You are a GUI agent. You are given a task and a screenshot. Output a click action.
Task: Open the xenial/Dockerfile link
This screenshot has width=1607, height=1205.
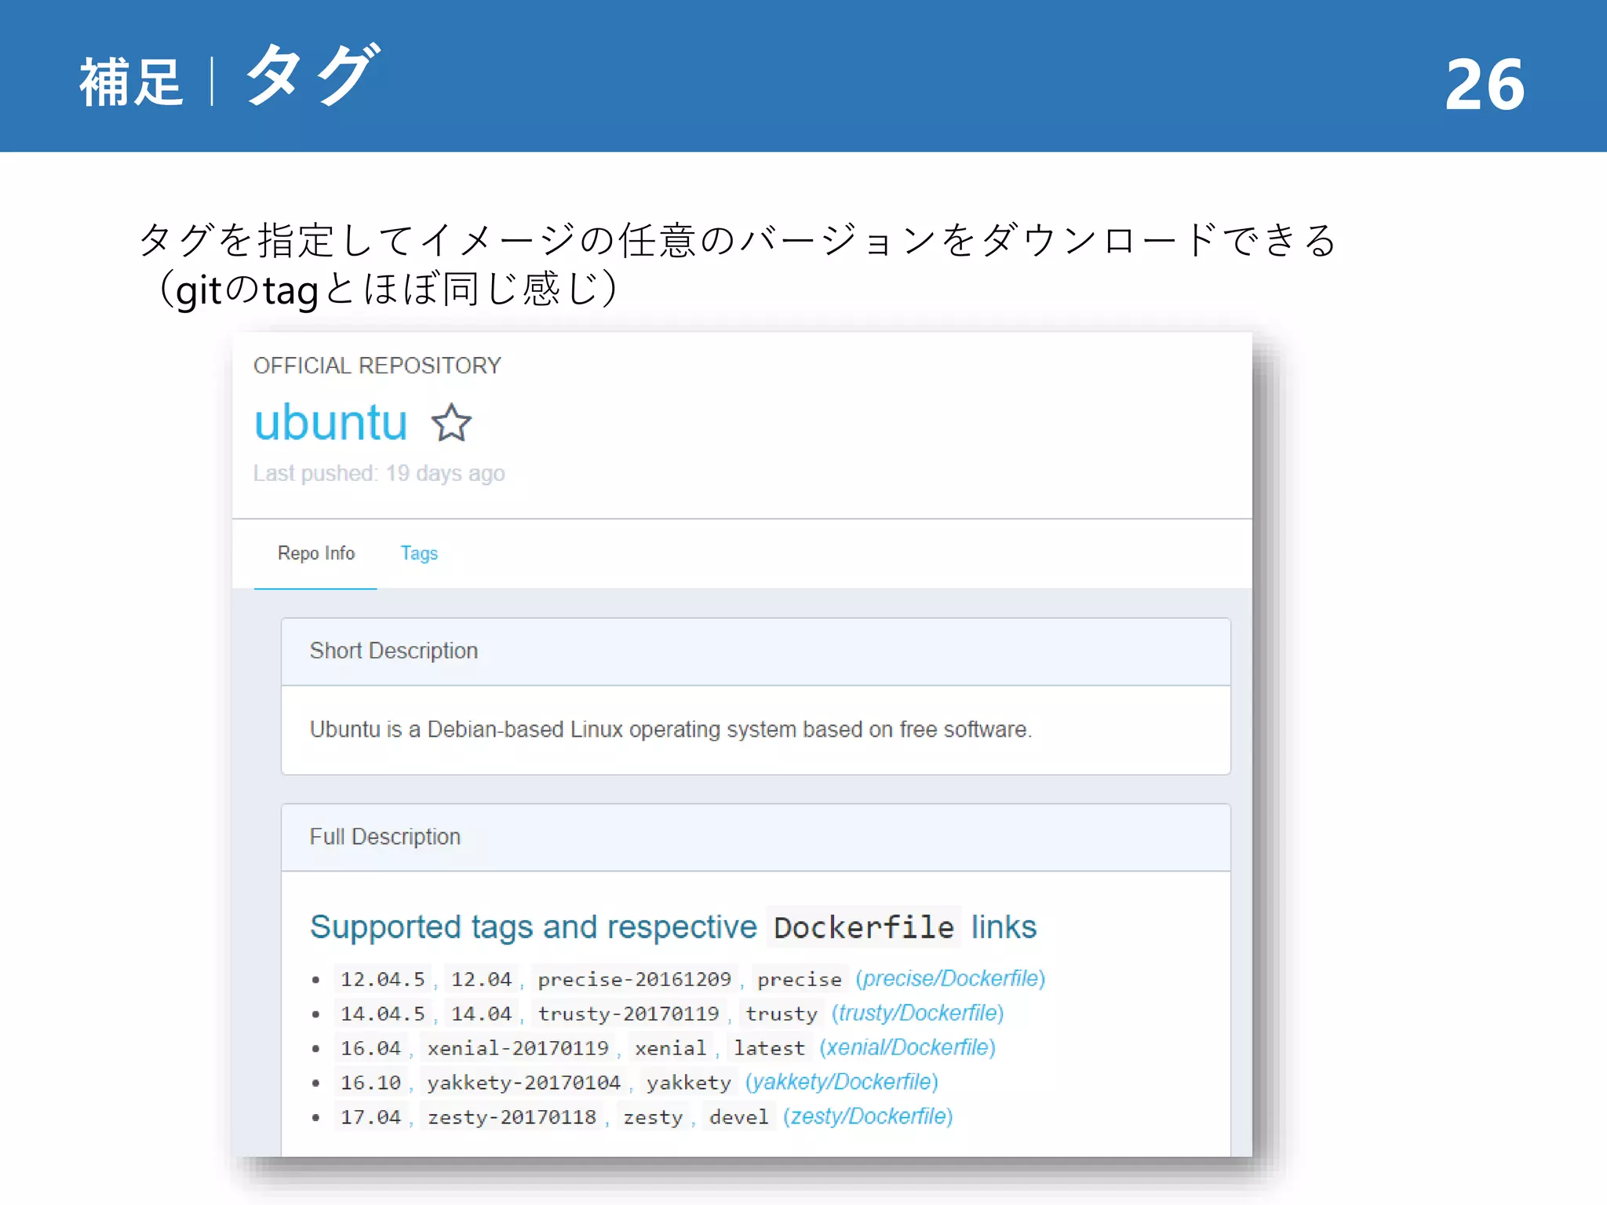click(907, 1047)
